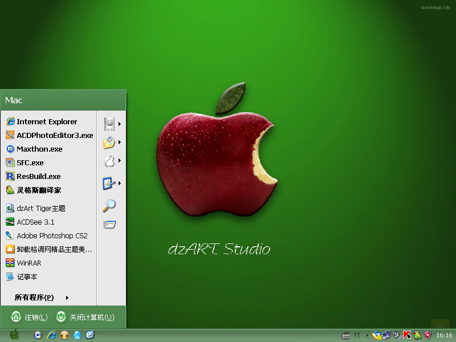The height and width of the screenshot is (342, 456).
Task: Open the Apple logo start button
Action: click(x=14, y=335)
